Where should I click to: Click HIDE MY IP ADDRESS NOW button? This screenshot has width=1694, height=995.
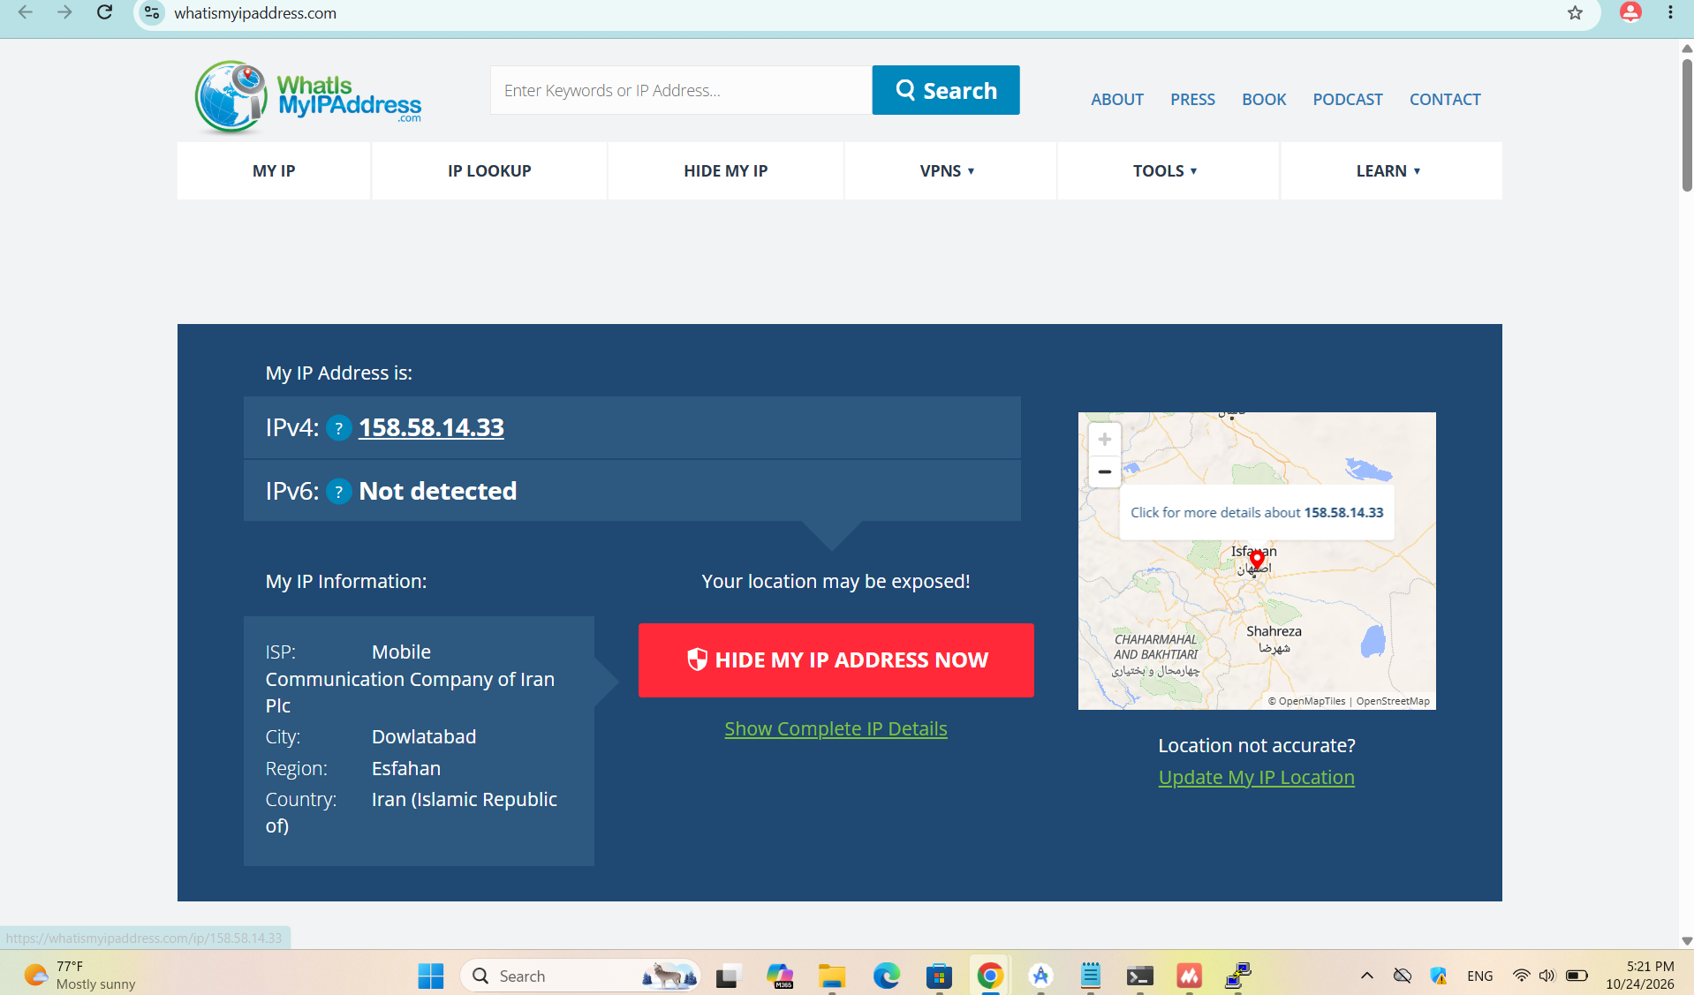click(x=836, y=660)
